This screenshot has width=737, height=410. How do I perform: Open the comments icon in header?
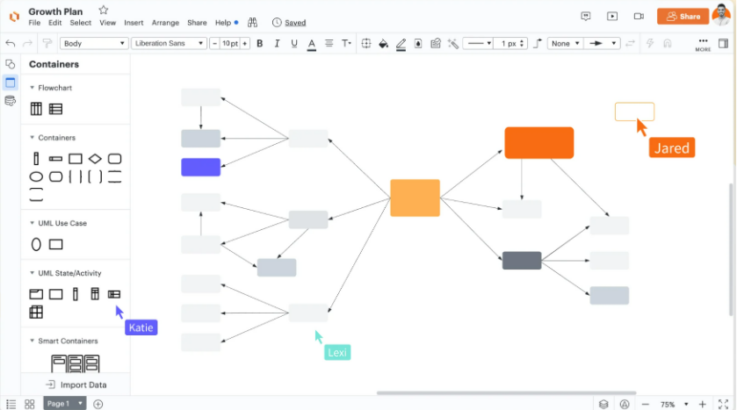pos(586,17)
